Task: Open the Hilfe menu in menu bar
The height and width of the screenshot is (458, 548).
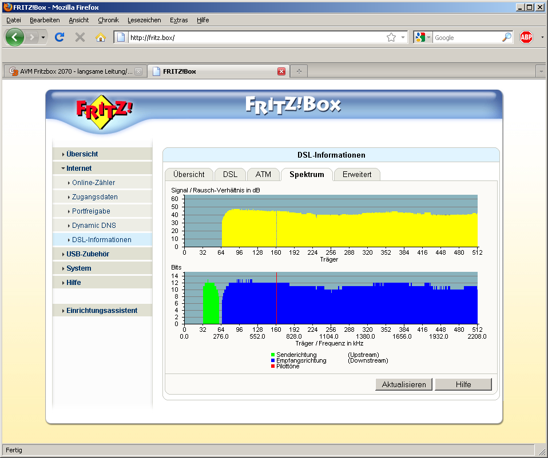Action: [x=202, y=20]
